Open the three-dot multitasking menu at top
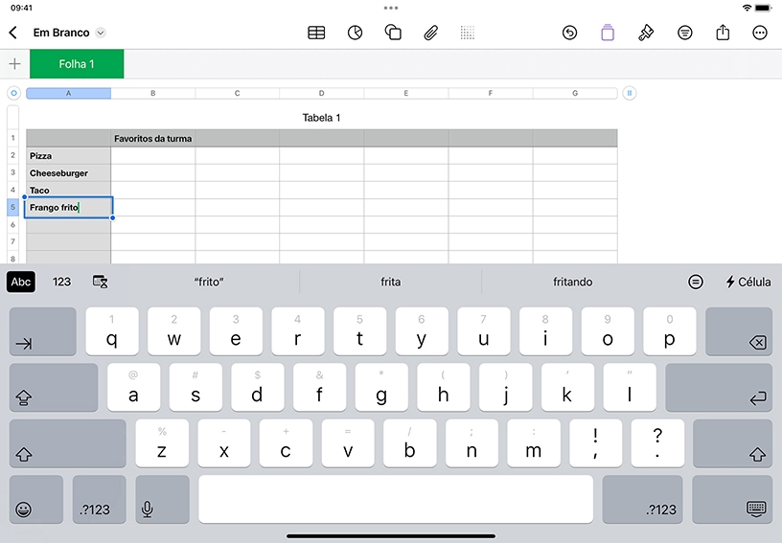782x543 pixels. click(391, 8)
